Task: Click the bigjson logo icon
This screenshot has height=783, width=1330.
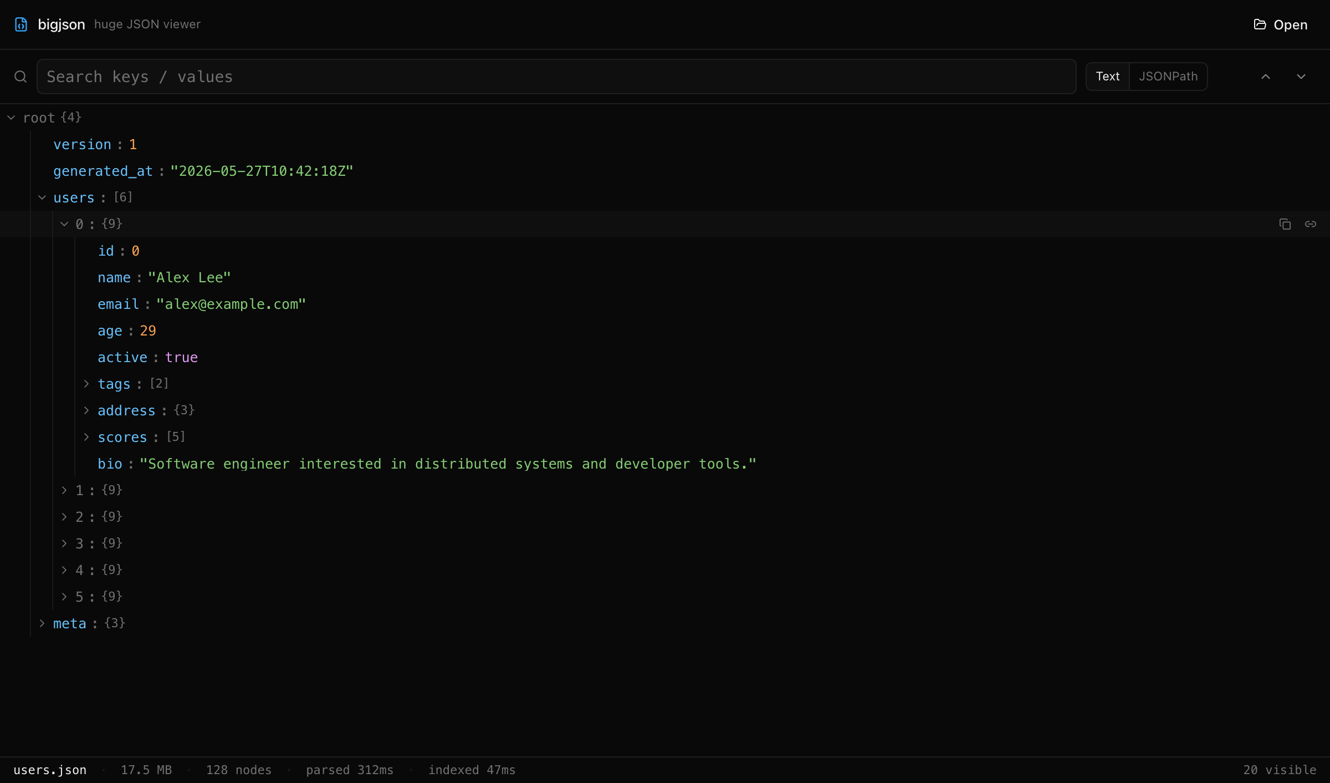Action: [21, 24]
